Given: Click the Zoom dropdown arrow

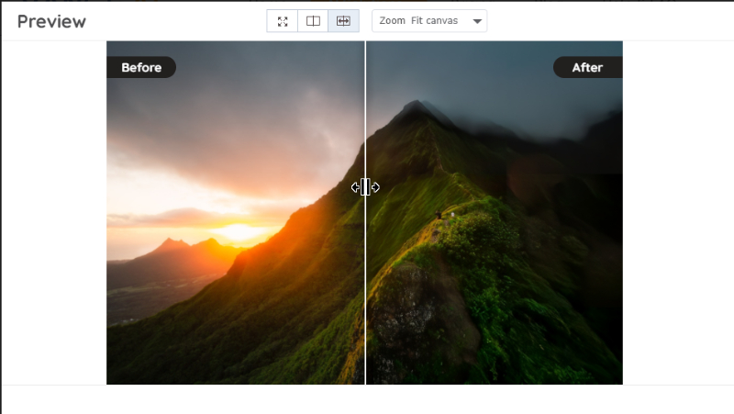Looking at the screenshot, I should 477,21.
